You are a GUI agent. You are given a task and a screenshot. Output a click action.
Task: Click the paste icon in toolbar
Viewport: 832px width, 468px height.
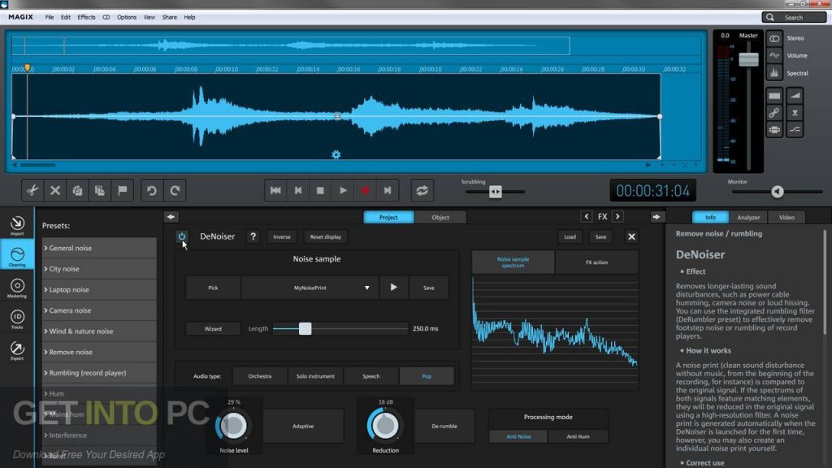tap(100, 190)
